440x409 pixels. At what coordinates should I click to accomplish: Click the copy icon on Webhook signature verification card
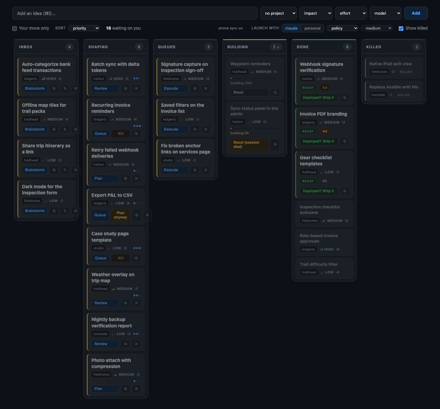pyautogui.click(x=345, y=98)
